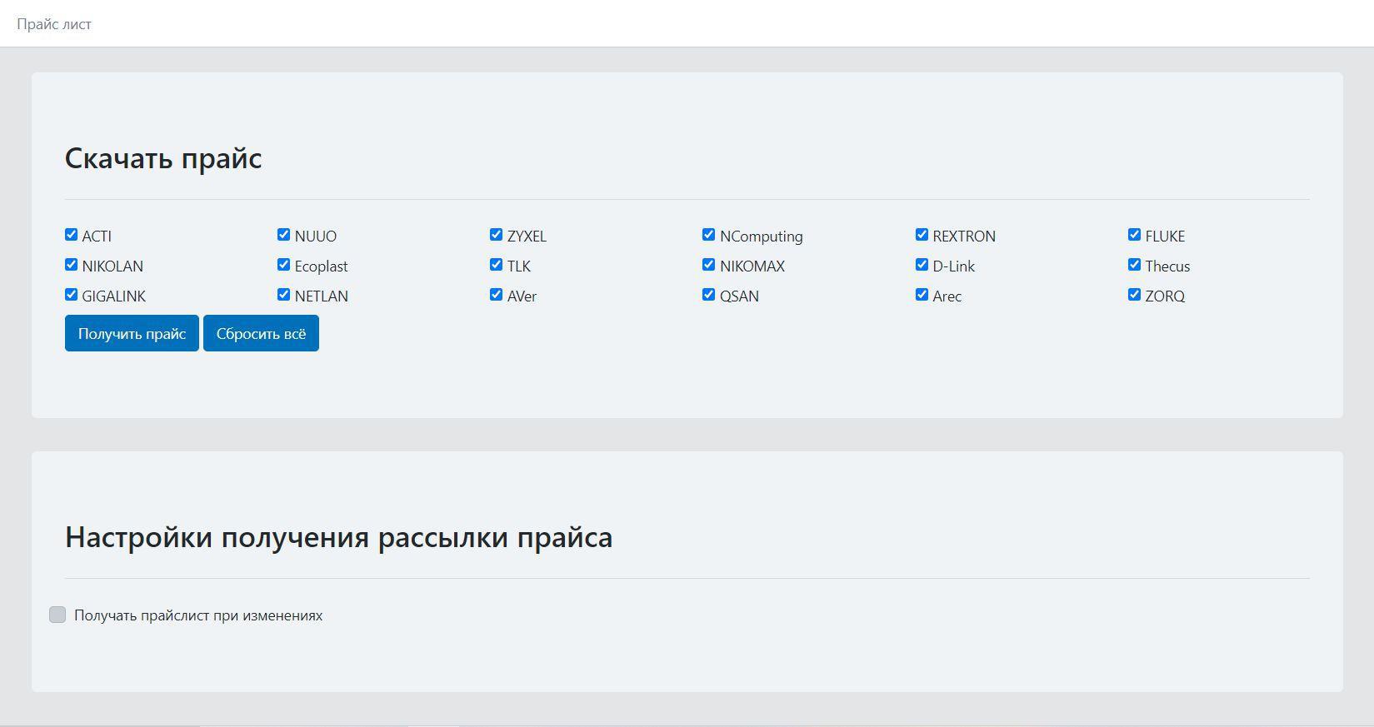The width and height of the screenshot is (1374, 727).
Task: Toggle the ZYXEL checkbox
Action: 496,235
